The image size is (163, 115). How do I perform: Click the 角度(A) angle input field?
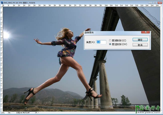[101, 42]
